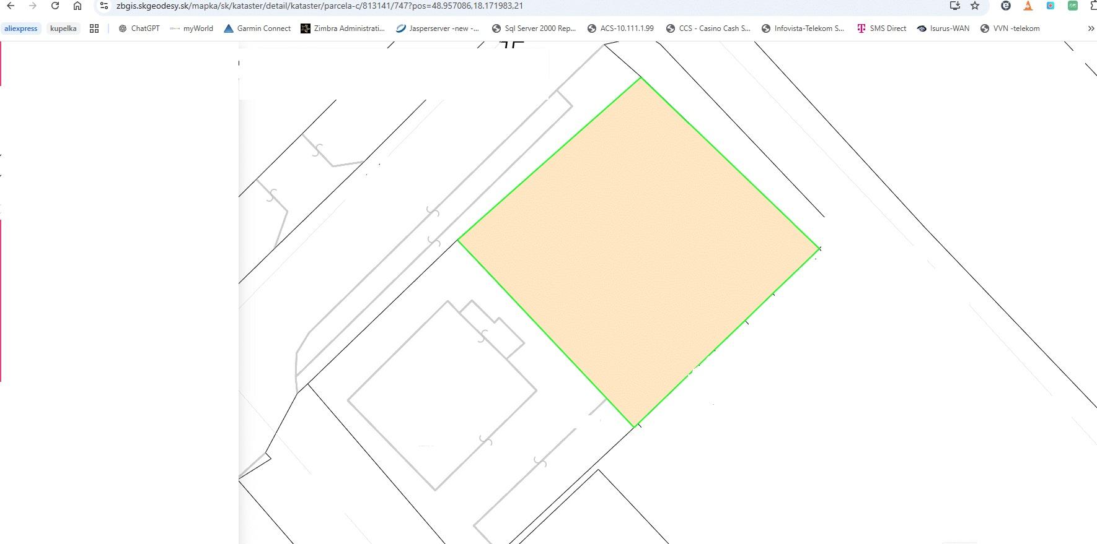Image resolution: width=1097 pixels, height=544 pixels.
Task: Expand the hidden bookmarks overflow chevron
Action: tap(1091, 28)
